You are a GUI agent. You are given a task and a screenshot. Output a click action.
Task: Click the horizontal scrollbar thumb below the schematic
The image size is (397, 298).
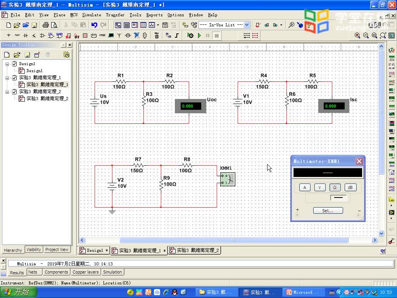(234, 240)
